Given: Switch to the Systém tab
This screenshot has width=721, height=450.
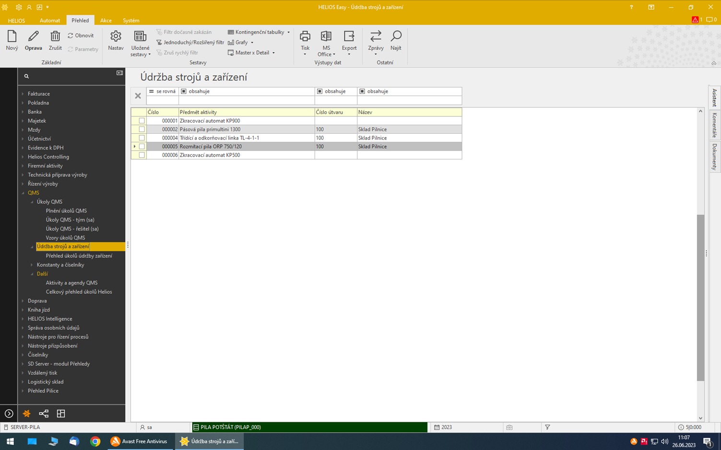Looking at the screenshot, I should pos(131,21).
